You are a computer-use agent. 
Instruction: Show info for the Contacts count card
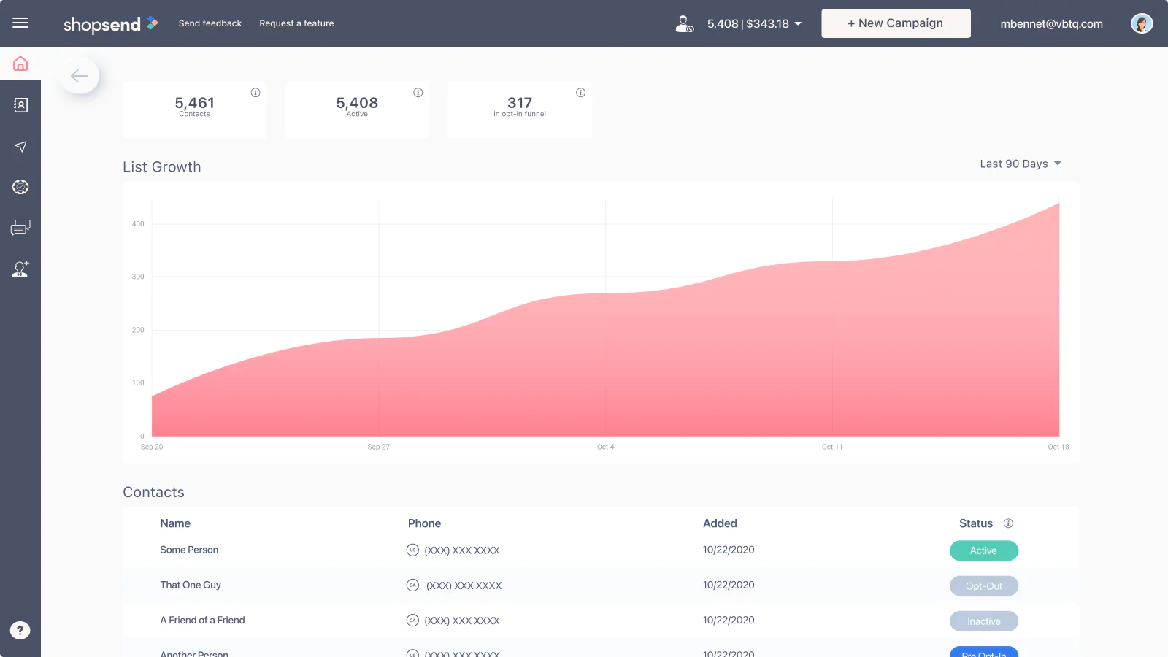[x=255, y=93]
